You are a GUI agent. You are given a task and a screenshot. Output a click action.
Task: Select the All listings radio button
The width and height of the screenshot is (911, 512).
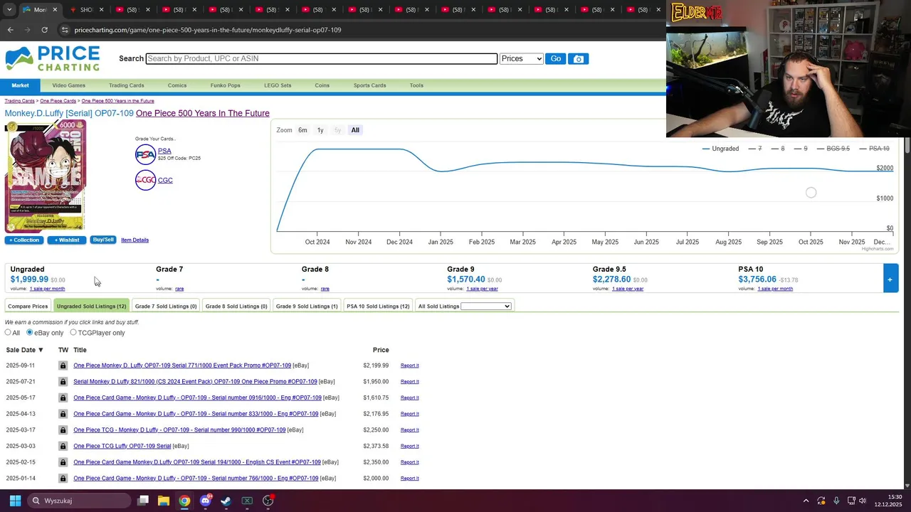(x=8, y=333)
